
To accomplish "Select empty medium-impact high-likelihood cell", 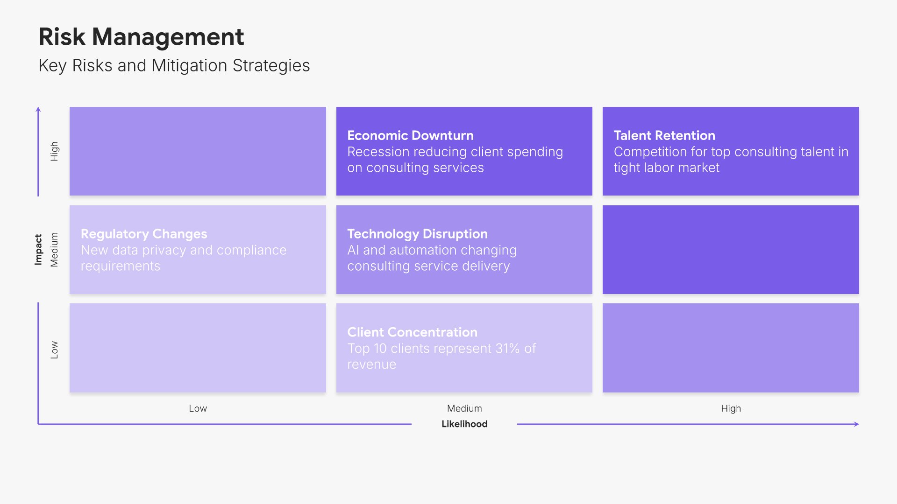I will (731, 250).
